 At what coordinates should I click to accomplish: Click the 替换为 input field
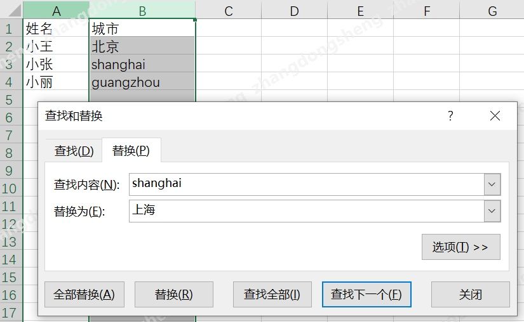(306, 211)
